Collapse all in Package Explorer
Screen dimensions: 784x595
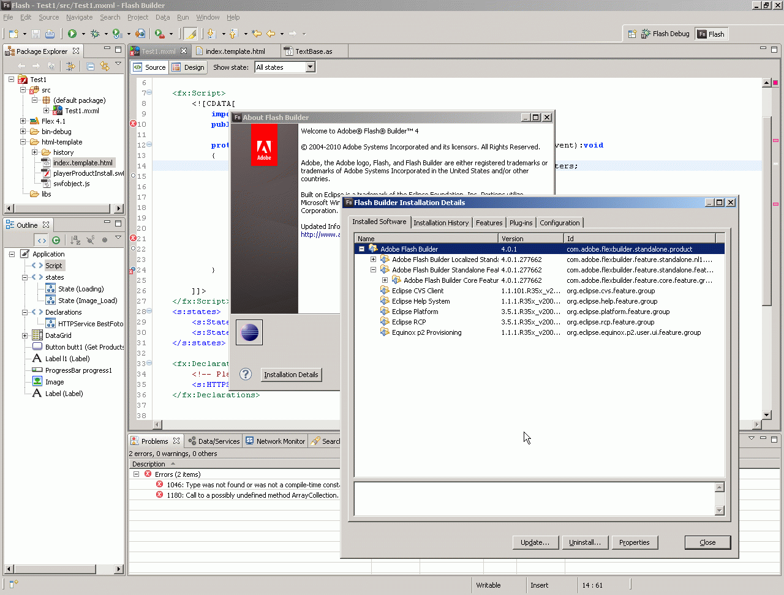tap(91, 66)
